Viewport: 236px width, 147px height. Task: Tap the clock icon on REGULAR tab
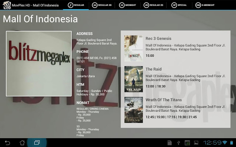tap(70, 5)
